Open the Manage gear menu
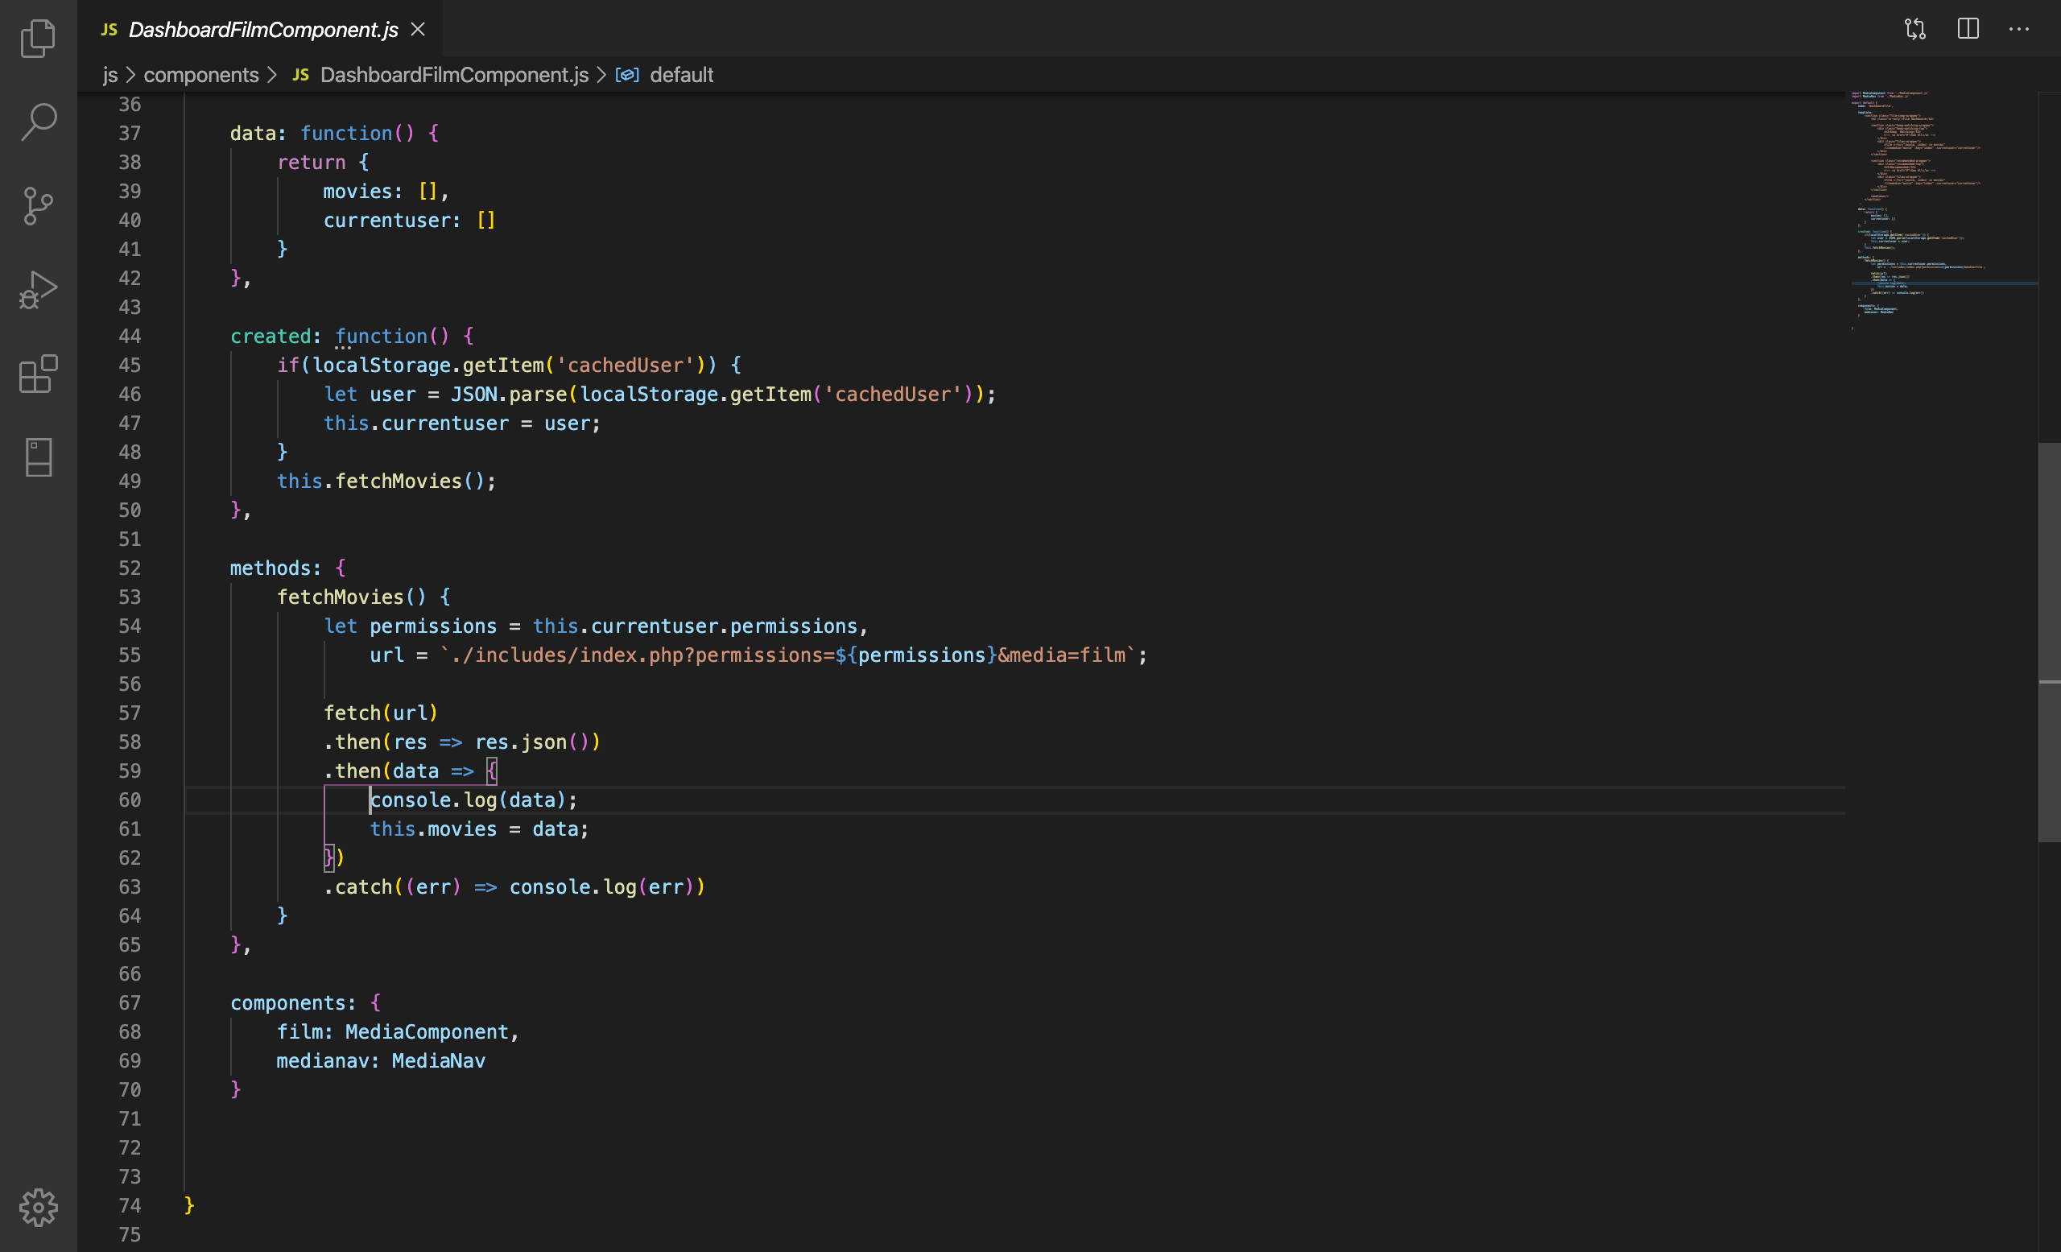 pyautogui.click(x=38, y=1207)
